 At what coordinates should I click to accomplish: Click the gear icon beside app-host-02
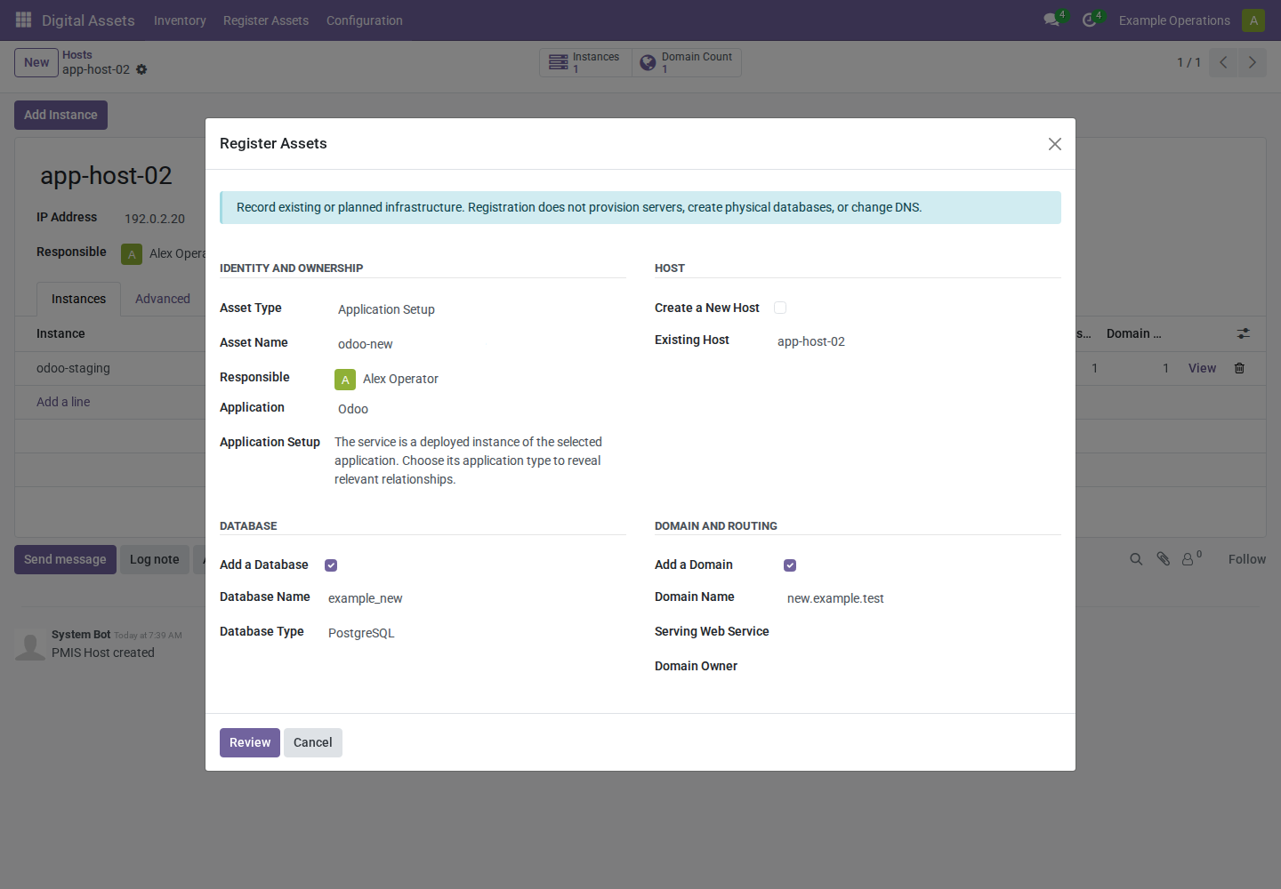click(141, 69)
